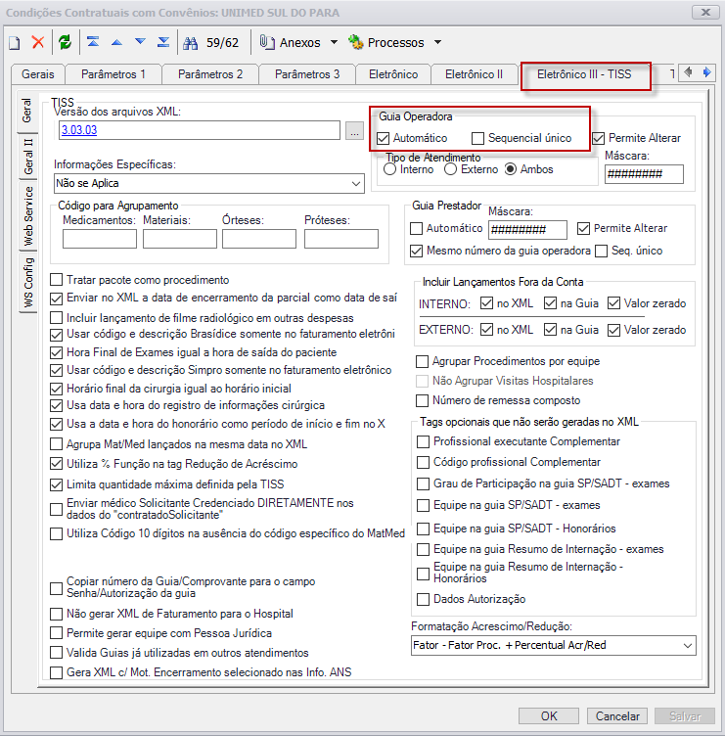Check Agrupa Mat/Med lançados na mesma data
Screen dimensions: 725x736
coord(57,444)
